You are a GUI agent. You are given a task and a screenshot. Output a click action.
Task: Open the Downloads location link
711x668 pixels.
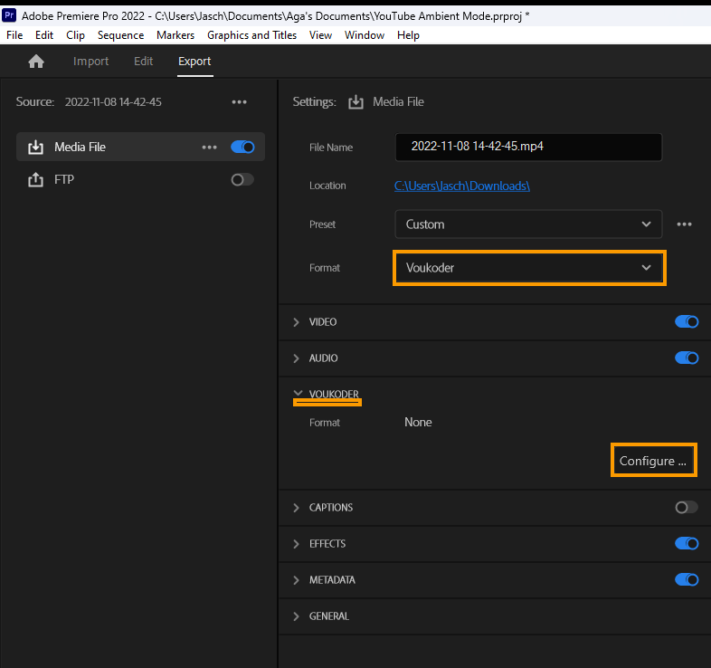pos(461,186)
